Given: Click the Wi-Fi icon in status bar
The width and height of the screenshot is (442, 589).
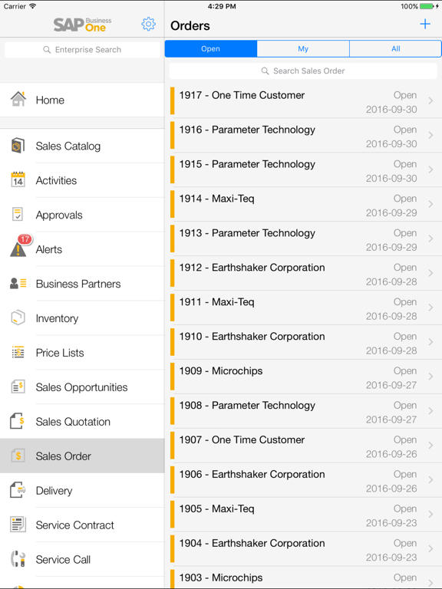Looking at the screenshot, I should coord(33,6).
